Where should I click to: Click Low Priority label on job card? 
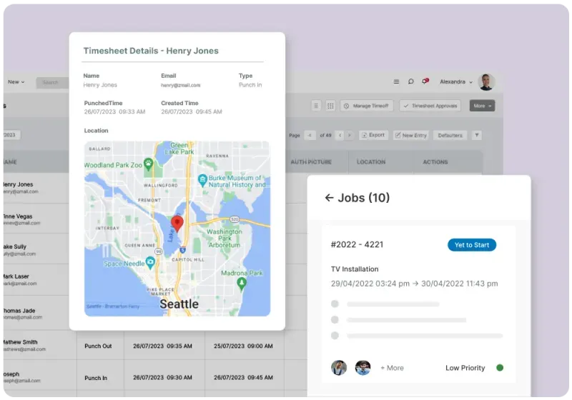coord(465,368)
